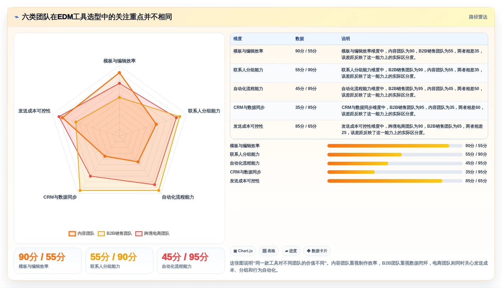Click the 模板与编辑效率 progress bar
502x288 pixels.
coord(395,146)
